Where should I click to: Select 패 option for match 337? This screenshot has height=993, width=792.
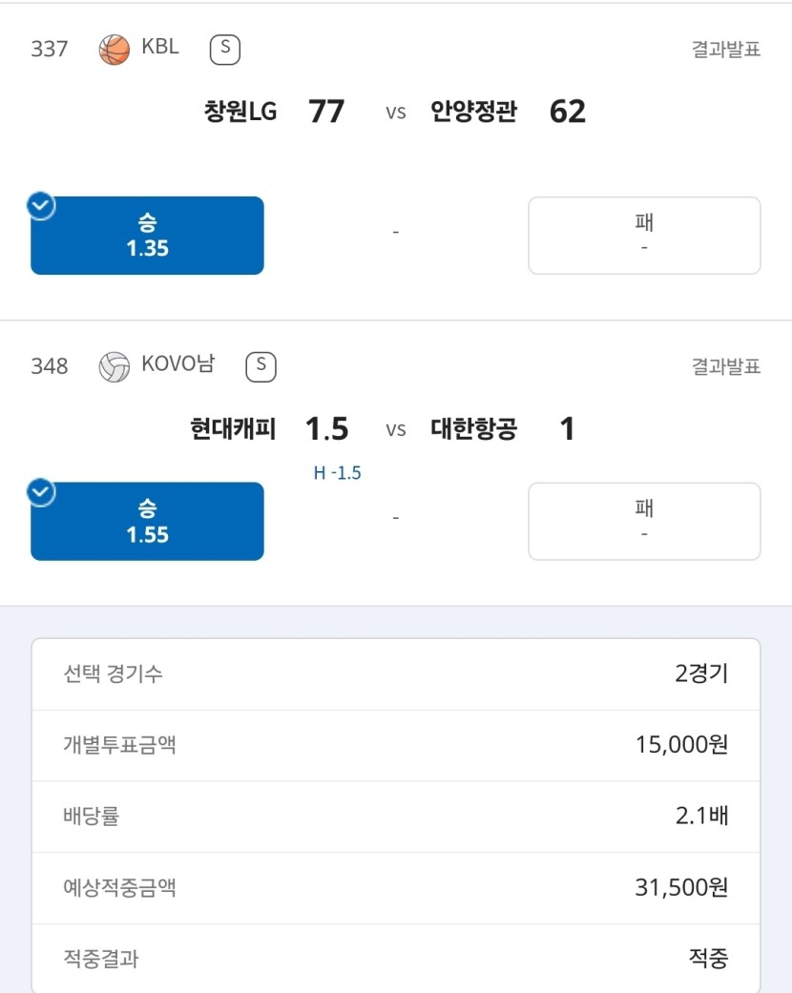point(644,236)
